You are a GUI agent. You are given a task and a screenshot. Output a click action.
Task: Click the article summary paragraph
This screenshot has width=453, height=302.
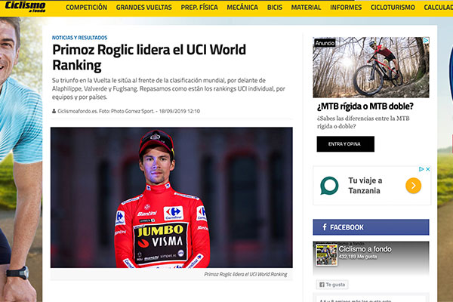pos(168,89)
